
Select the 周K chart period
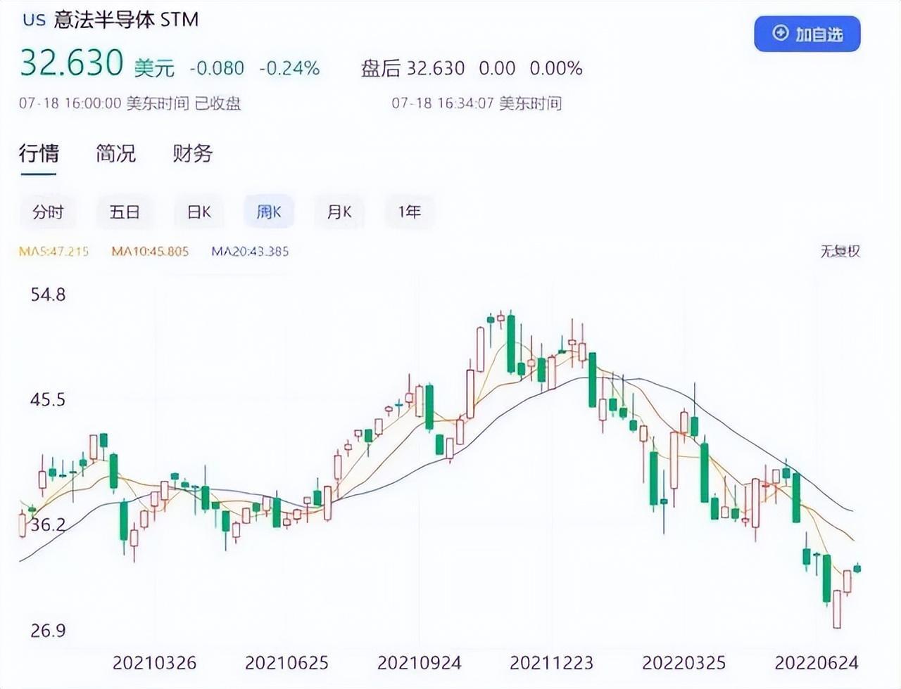[x=269, y=212]
